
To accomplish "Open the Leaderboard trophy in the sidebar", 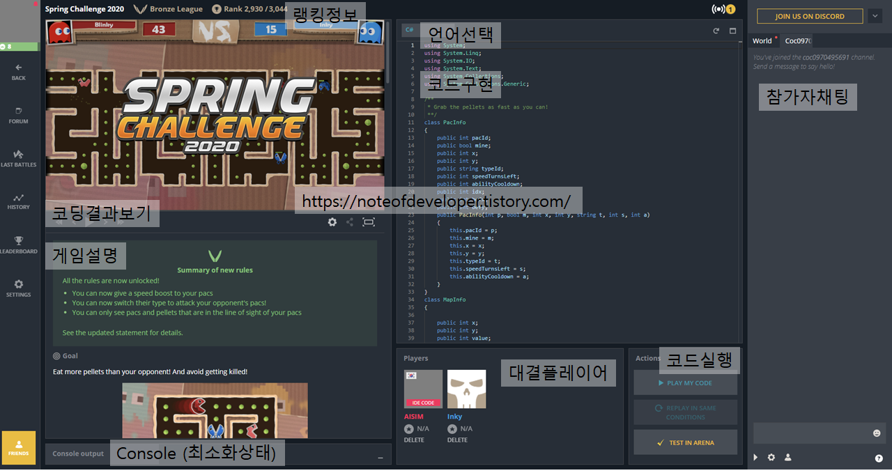I will tap(19, 245).
